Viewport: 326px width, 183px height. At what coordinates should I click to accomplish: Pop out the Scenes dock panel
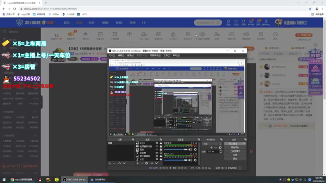[133, 139]
